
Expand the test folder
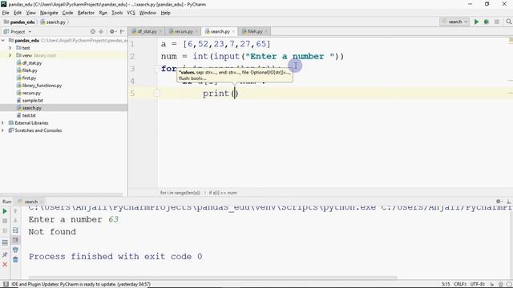[x=10, y=48]
